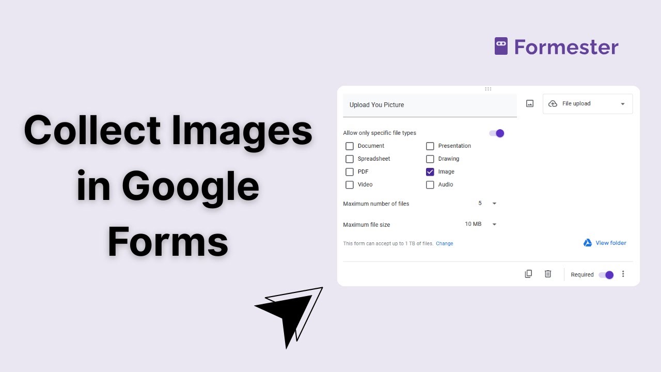Click the Required label text
661x372 pixels.
pyautogui.click(x=582, y=275)
